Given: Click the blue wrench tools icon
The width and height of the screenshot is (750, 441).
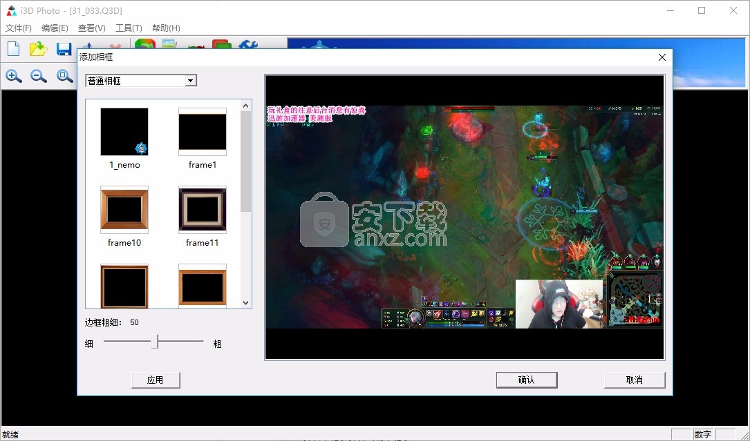Looking at the screenshot, I should (x=248, y=44).
